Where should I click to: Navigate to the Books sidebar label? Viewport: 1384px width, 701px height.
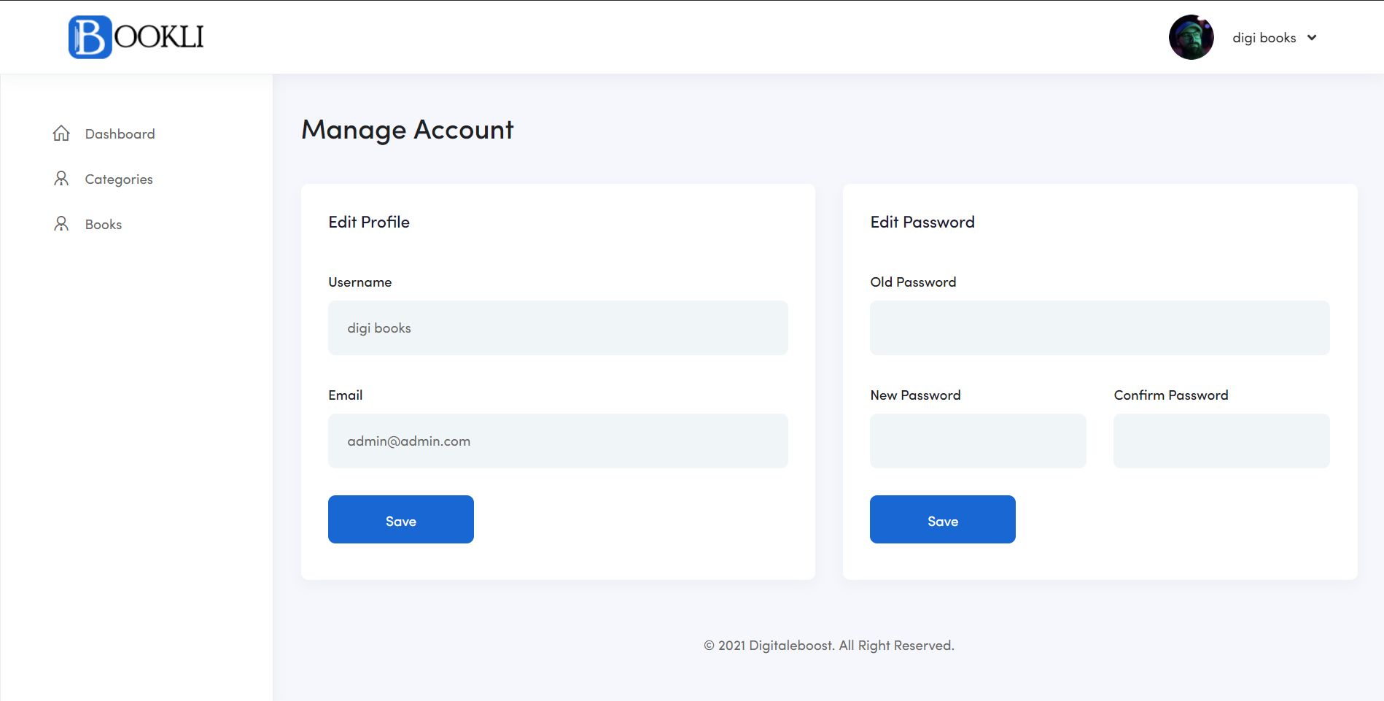pos(104,225)
